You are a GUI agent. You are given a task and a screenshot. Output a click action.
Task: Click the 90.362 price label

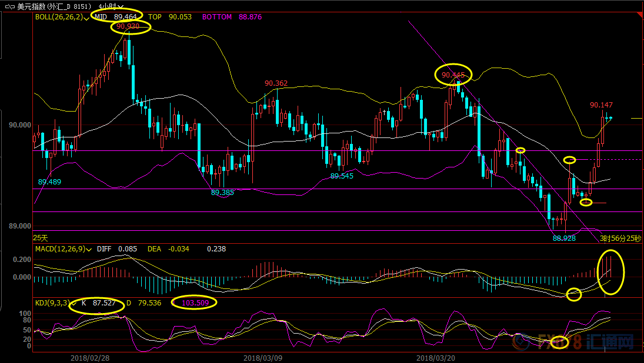(276, 83)
